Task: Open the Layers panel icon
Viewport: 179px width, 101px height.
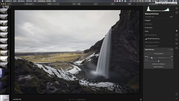Action: click(x=176, y=8)
